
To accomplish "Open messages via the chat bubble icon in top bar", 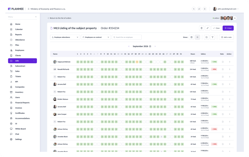I will [199, 9].
